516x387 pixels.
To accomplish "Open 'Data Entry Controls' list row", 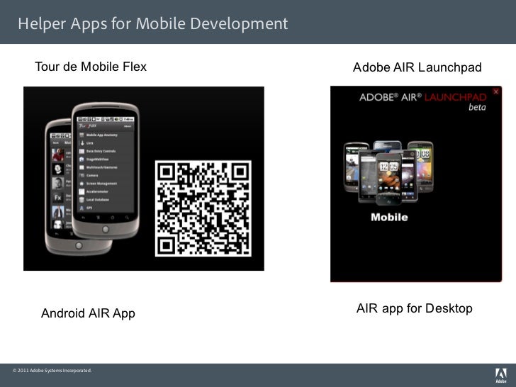I will click(106, 151).
